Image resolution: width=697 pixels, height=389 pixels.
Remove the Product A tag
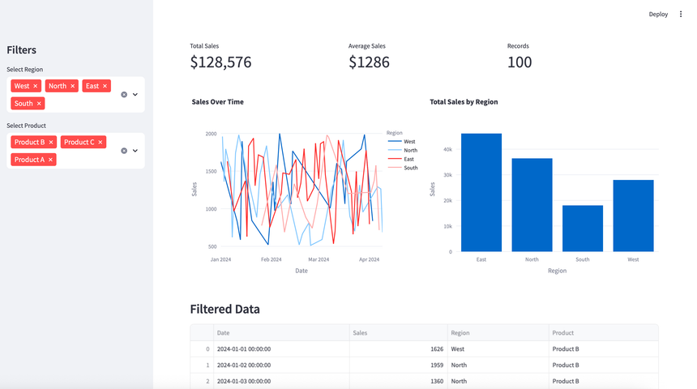(51, 160)
